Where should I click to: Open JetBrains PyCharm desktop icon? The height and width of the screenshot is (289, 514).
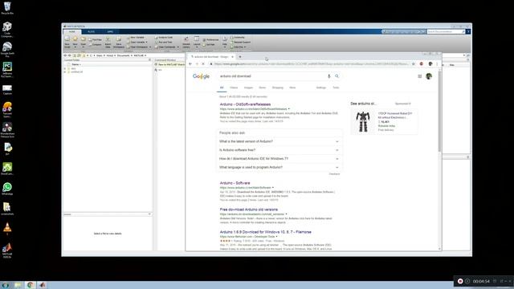coord(7,69)
